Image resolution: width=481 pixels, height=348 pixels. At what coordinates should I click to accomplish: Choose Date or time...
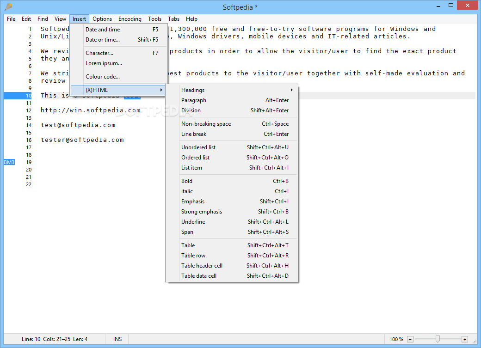119,40
